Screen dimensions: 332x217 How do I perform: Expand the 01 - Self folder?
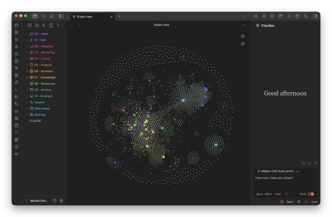click(x=27, y=40)
